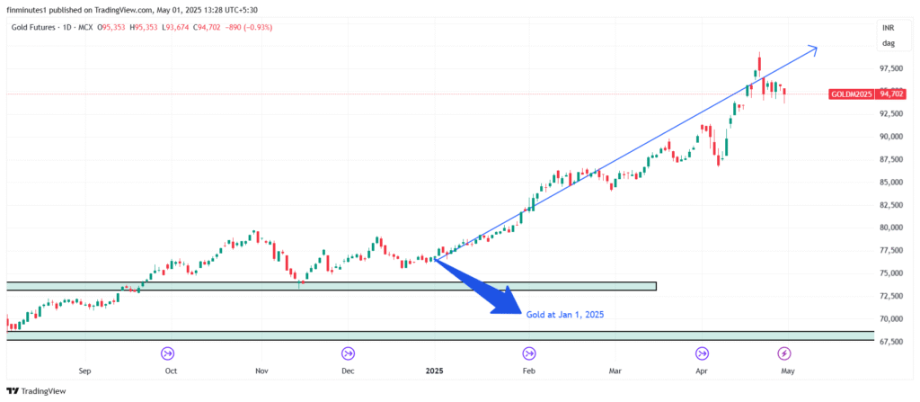
Task: Click the 92,500 price axis label
Action: 890,114
